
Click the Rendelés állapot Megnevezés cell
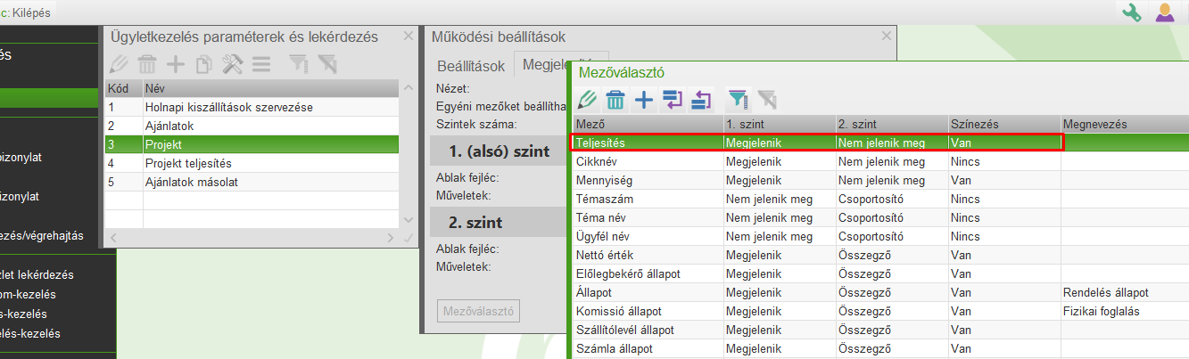(1124, 292)
